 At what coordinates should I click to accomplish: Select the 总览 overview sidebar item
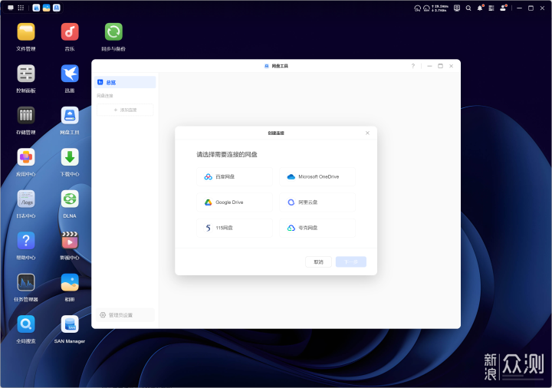125,82
